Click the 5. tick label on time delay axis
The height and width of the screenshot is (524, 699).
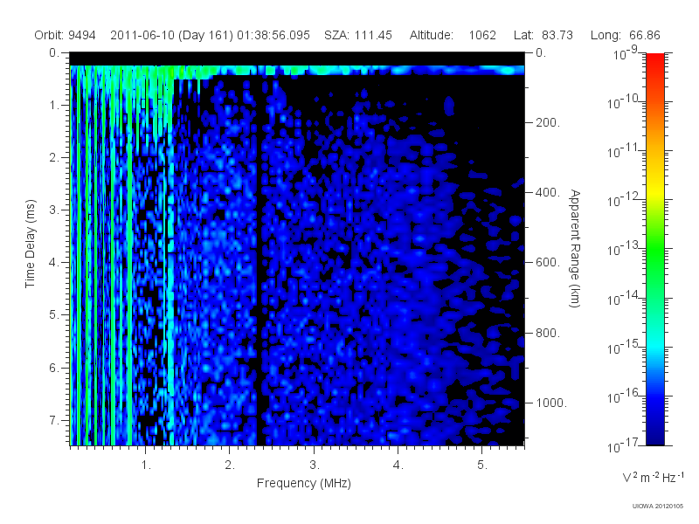54,315
